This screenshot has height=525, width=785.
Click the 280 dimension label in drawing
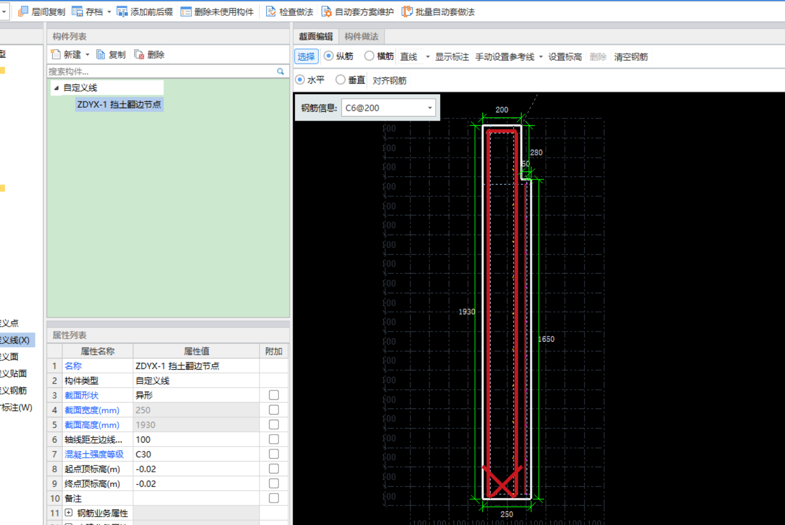(x=536, y=153)
